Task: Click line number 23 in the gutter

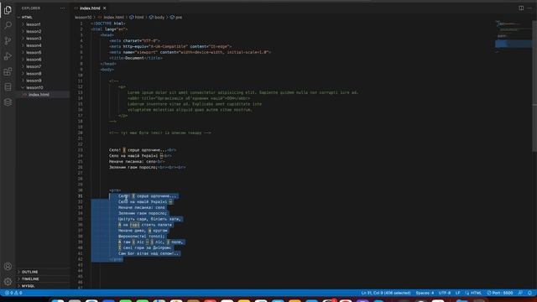Action: (81, 150)
